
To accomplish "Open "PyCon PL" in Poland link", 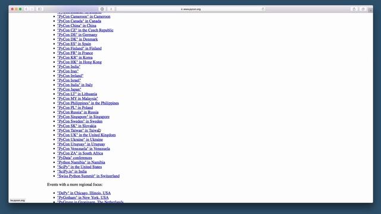I will tap(75, 108).
